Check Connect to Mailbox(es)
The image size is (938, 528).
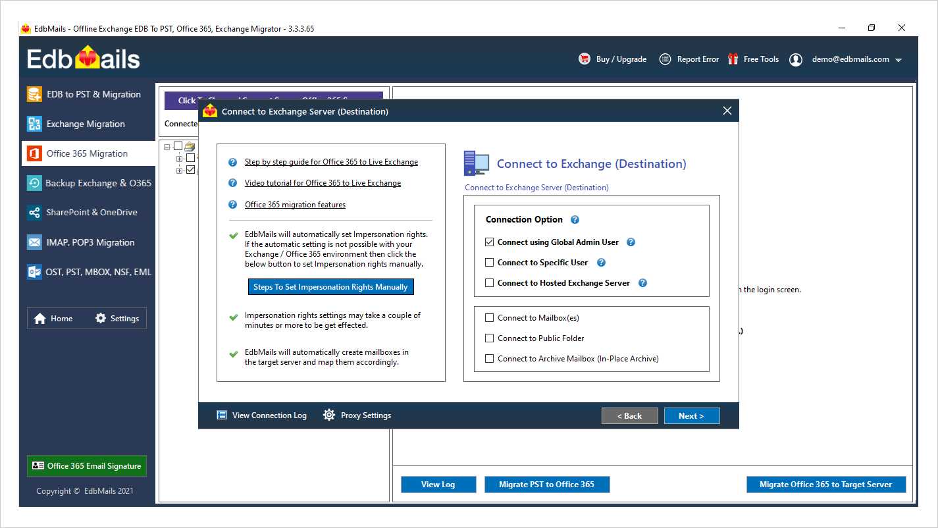point(489,318)
